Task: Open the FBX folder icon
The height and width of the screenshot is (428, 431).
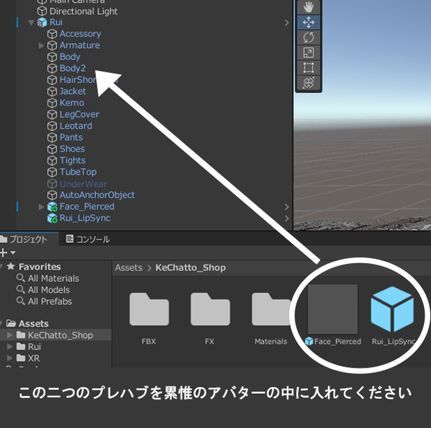Action: point(149,309)
